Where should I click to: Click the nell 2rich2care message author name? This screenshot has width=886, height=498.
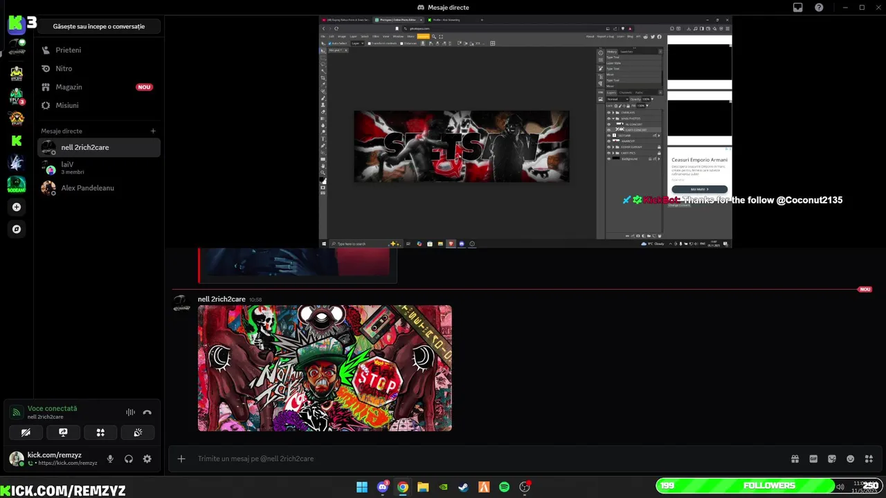[221, 299]
